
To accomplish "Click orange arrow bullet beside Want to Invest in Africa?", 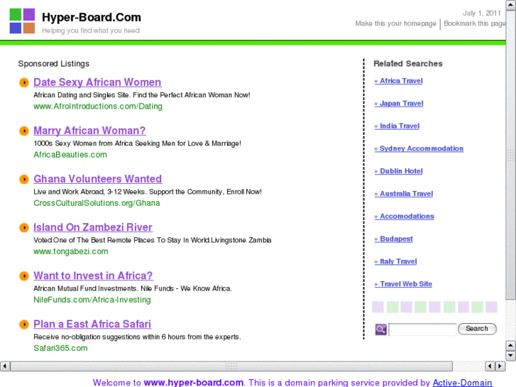I will click(24, 276).
